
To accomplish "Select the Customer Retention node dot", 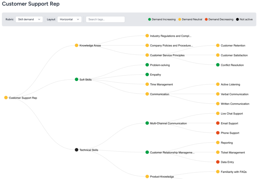I will [218, 45].
